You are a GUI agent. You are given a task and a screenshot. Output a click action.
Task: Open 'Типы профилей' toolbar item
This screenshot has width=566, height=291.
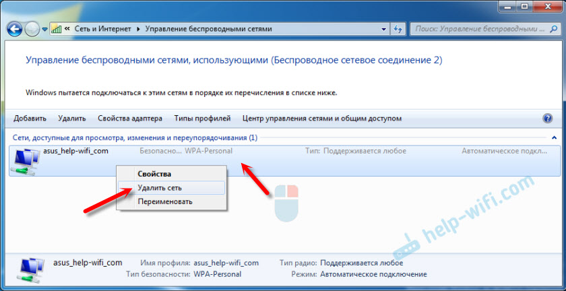click(x=202, y=119)
